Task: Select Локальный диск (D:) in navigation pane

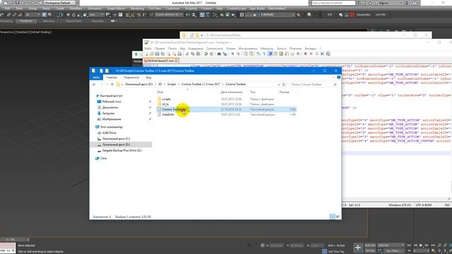Action: pyautogui.click(x=116, y=145)
